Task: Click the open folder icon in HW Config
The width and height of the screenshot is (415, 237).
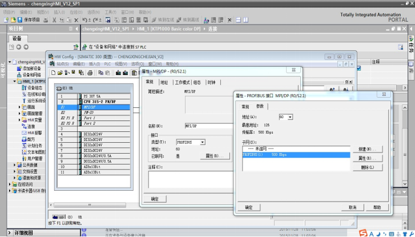Action: 59,73
